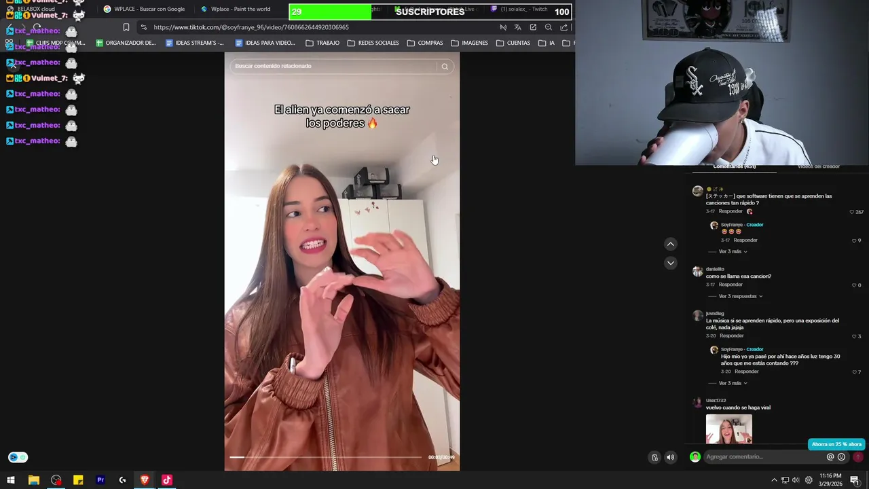Reply to juvndleg's comment via Responder

(x=732, y=336)
